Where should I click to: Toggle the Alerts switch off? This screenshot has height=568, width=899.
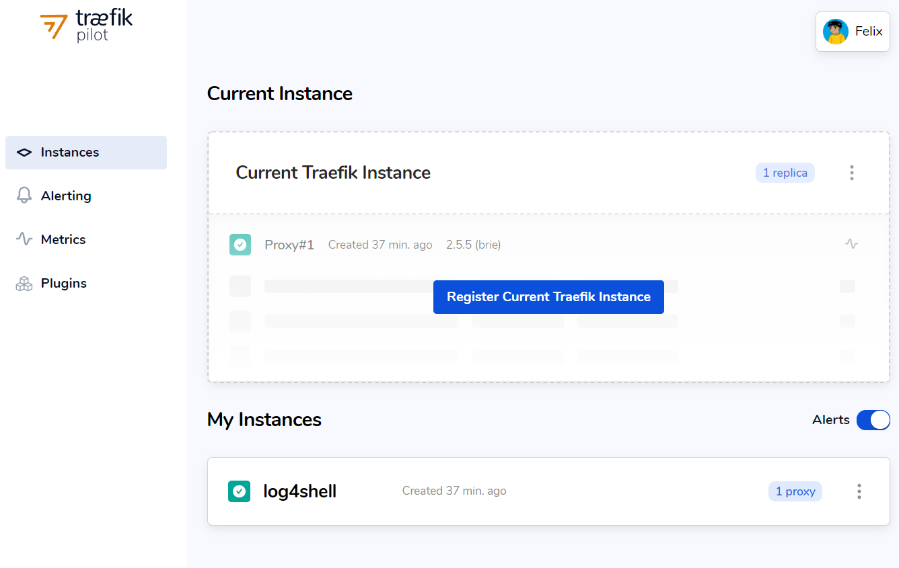tap(873, 420)
